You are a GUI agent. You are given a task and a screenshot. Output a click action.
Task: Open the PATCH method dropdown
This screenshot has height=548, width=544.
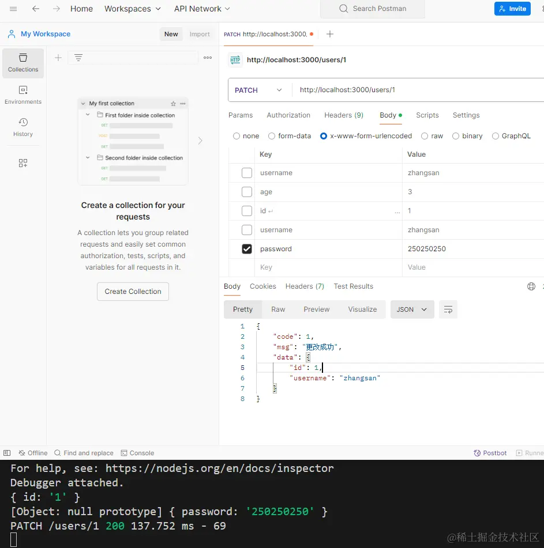(260, 90)
